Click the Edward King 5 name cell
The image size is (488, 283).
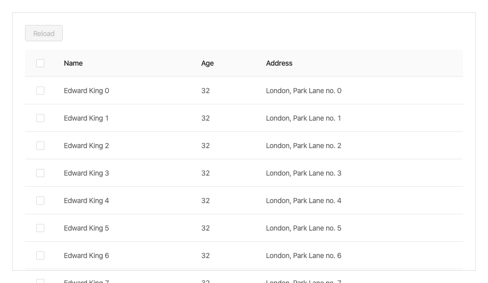[86, 228]
